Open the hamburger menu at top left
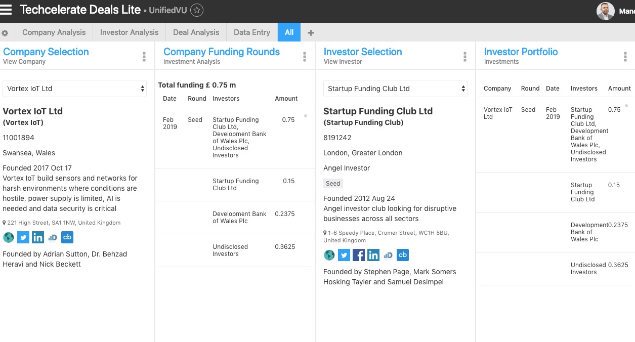This screenshot has height=342, width=635. tap(6, 10)
